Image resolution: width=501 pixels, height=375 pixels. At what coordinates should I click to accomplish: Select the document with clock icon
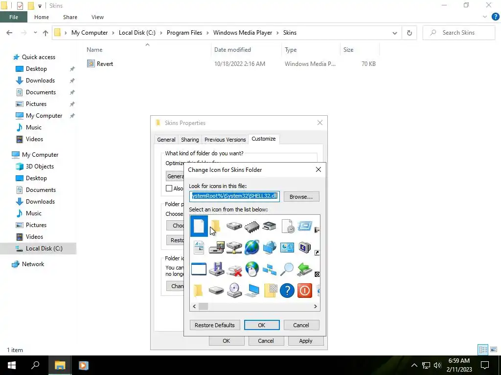click(x=288, y=226)
